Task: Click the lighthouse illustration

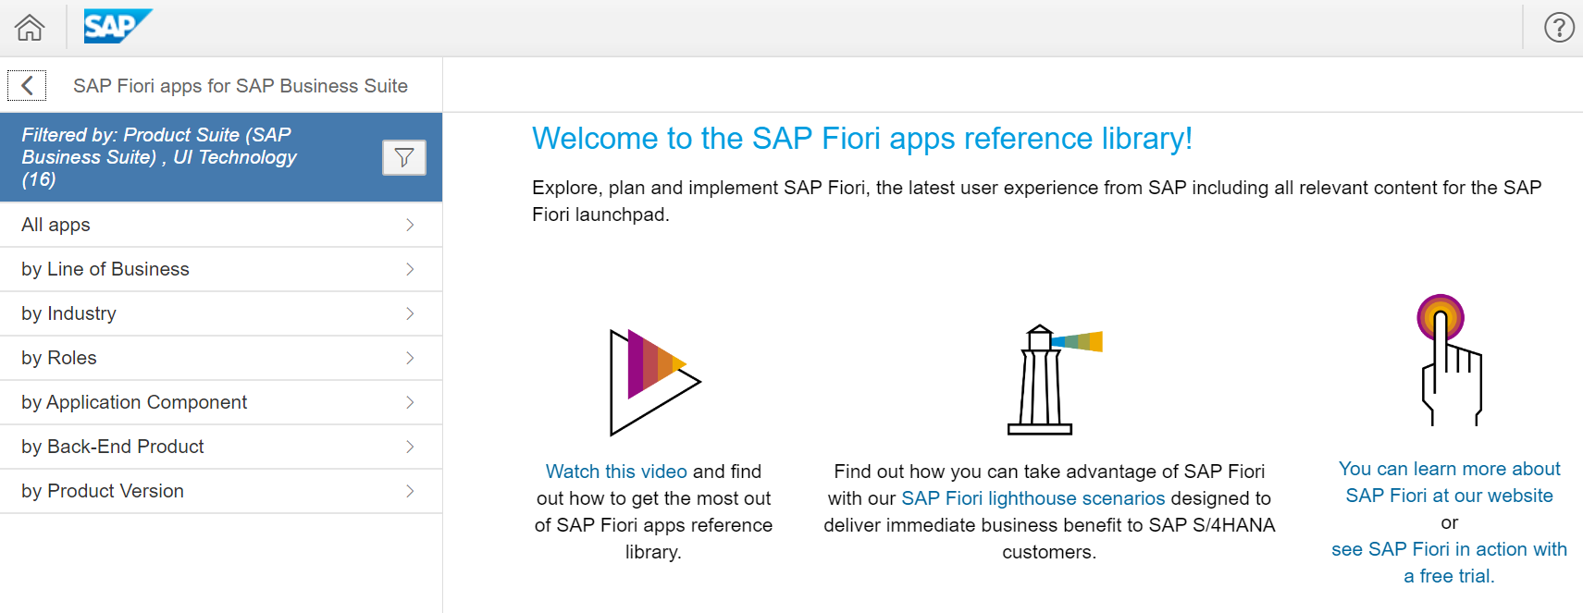Action: click(x=1048, y=379)
